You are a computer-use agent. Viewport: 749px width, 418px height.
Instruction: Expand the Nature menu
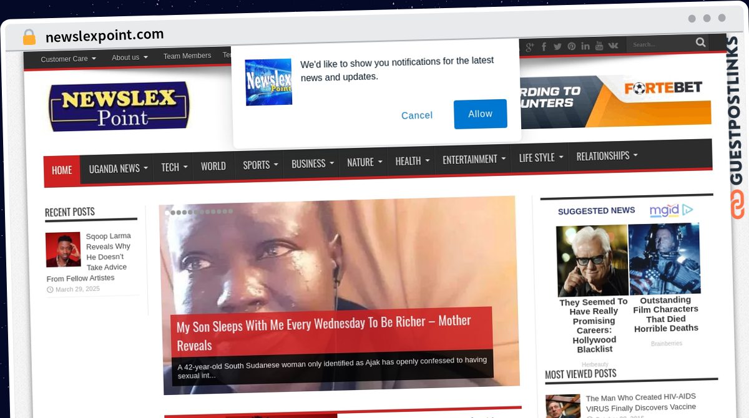[364, 162]
